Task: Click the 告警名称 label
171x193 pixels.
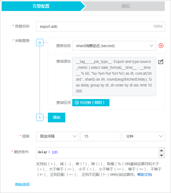Action: [x=22, y=26]
